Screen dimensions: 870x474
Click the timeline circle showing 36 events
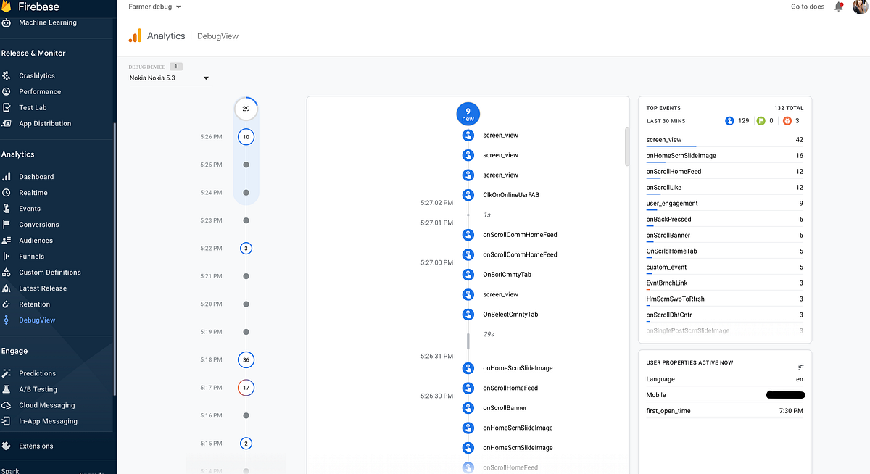(x=246, y=359)
